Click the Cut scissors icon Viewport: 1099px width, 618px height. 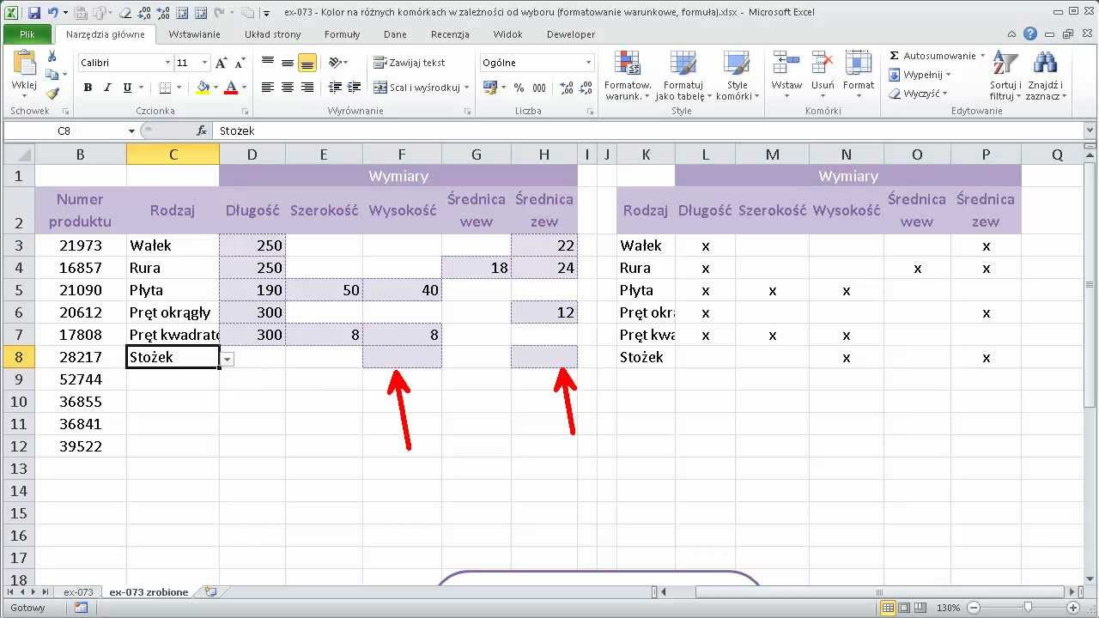click(52, 57)
